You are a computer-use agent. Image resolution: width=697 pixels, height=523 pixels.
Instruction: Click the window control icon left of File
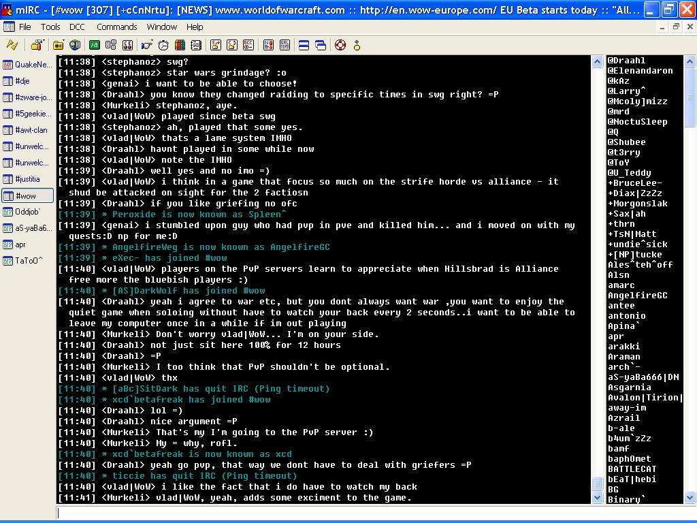[9, 27]
